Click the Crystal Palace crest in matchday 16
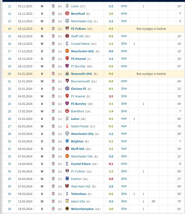The height and width of the screenshot is (214, 185). pyautogui.click(x=67, y=43)
